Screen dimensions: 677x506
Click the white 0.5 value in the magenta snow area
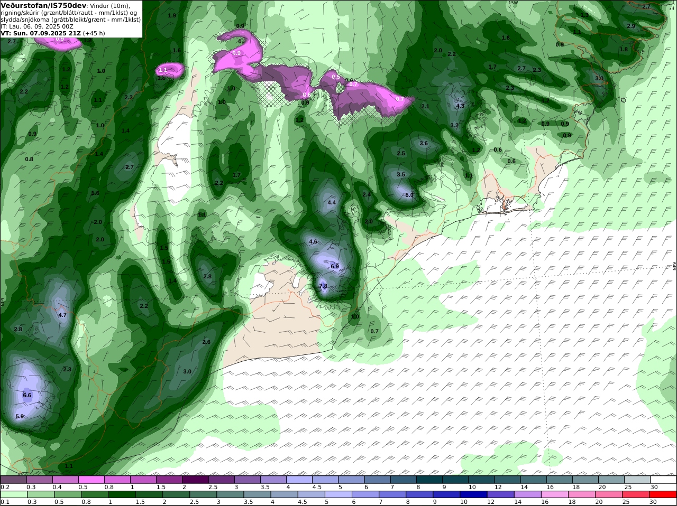(336, 77)
